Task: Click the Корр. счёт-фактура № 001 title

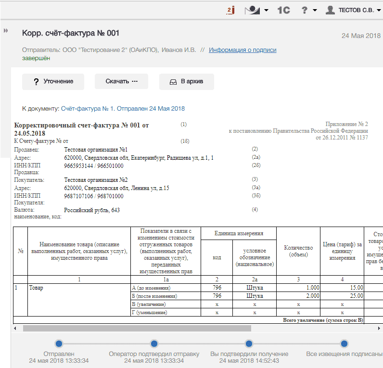Action: (71, 33)
